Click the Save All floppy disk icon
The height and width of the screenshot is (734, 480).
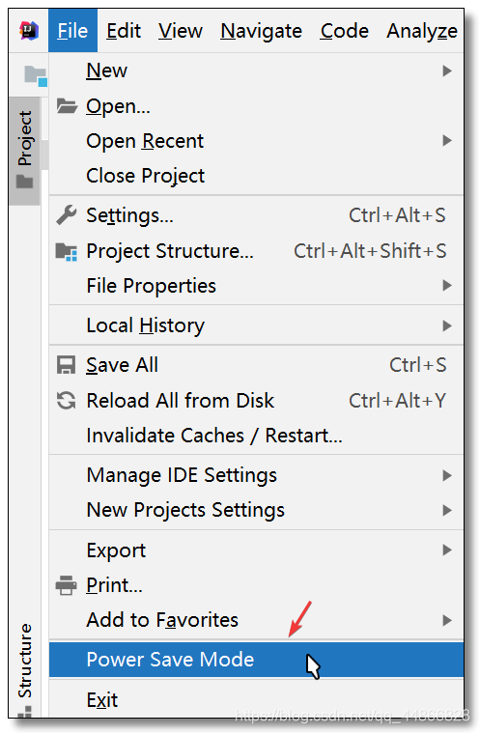tap(66, 365)
